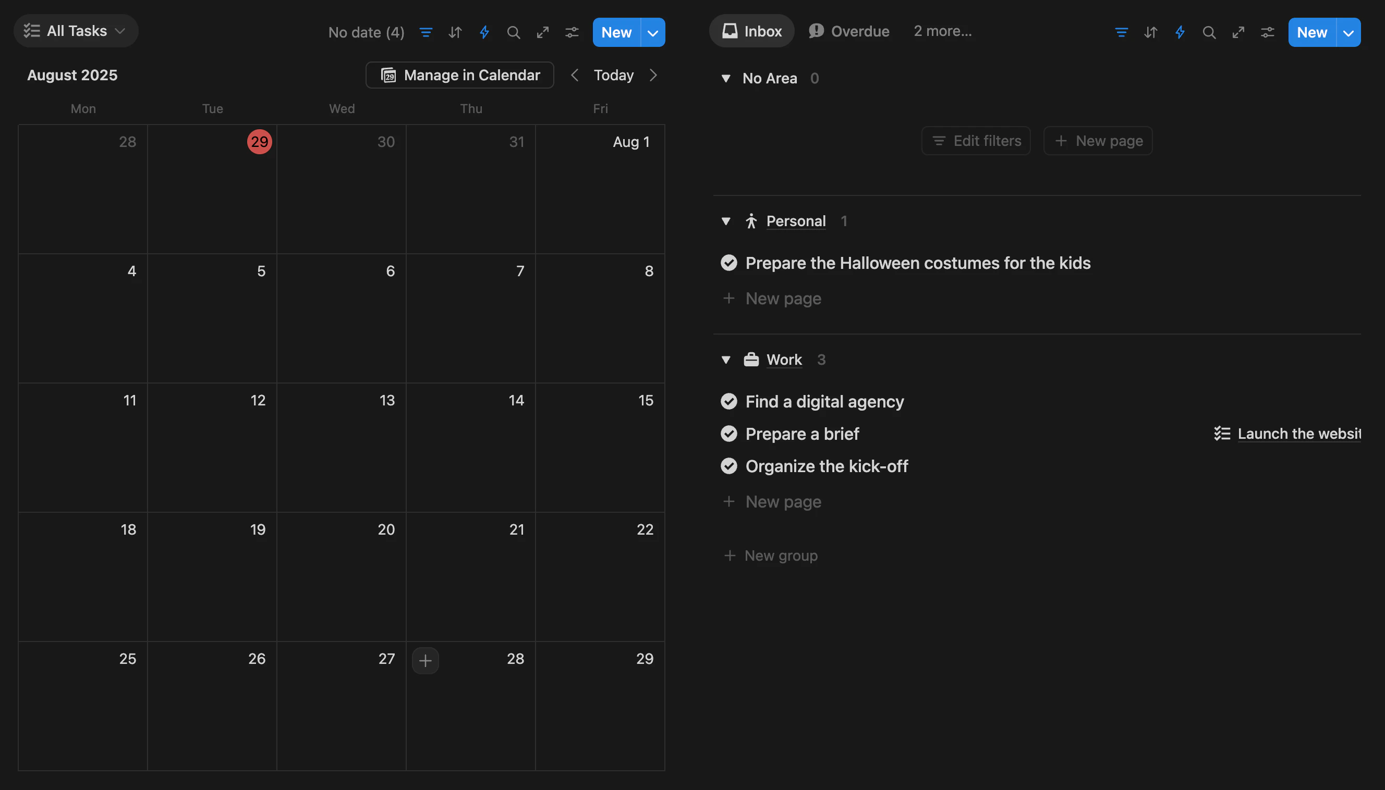The height and width of the screenshot is (790, 1385).
Task: Click the Edit filters button
Action: [975, 141]
